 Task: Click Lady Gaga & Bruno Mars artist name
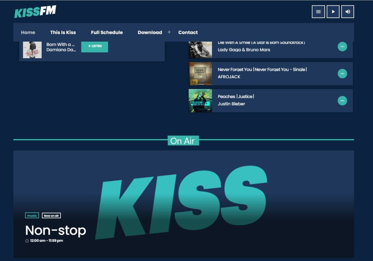click(244, 50)
